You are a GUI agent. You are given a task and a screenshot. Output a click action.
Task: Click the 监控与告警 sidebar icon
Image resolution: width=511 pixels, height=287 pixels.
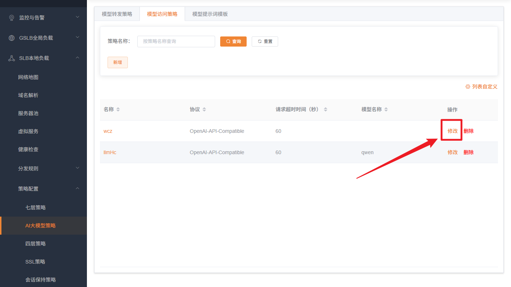(x=12, y=18)
